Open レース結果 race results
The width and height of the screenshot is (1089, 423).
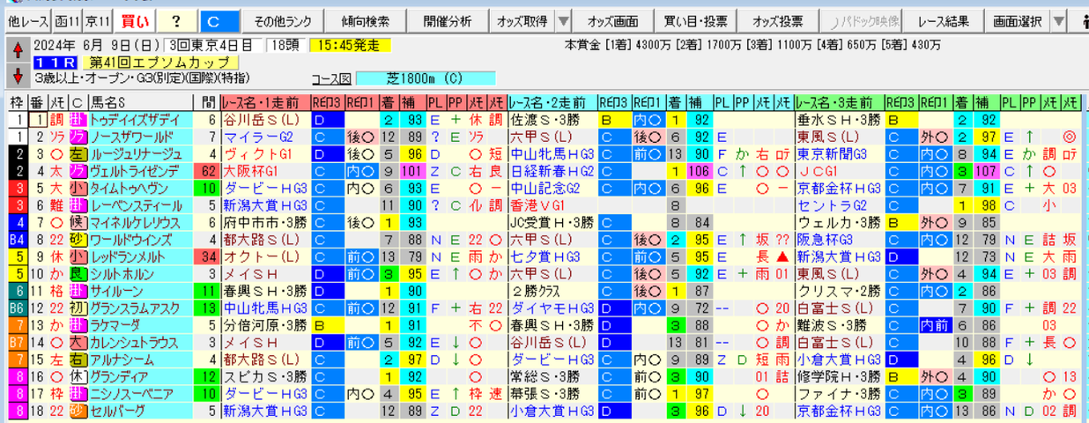(943, 20)
